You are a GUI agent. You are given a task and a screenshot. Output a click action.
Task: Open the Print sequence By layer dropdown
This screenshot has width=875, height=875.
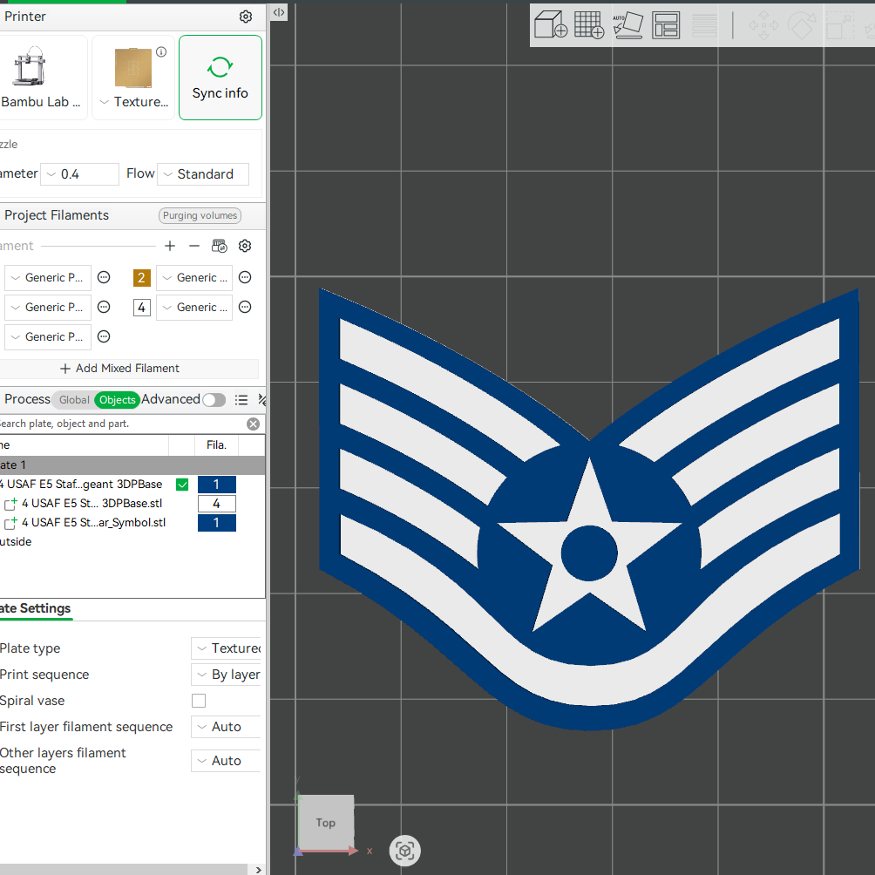(x=226, y=675)
